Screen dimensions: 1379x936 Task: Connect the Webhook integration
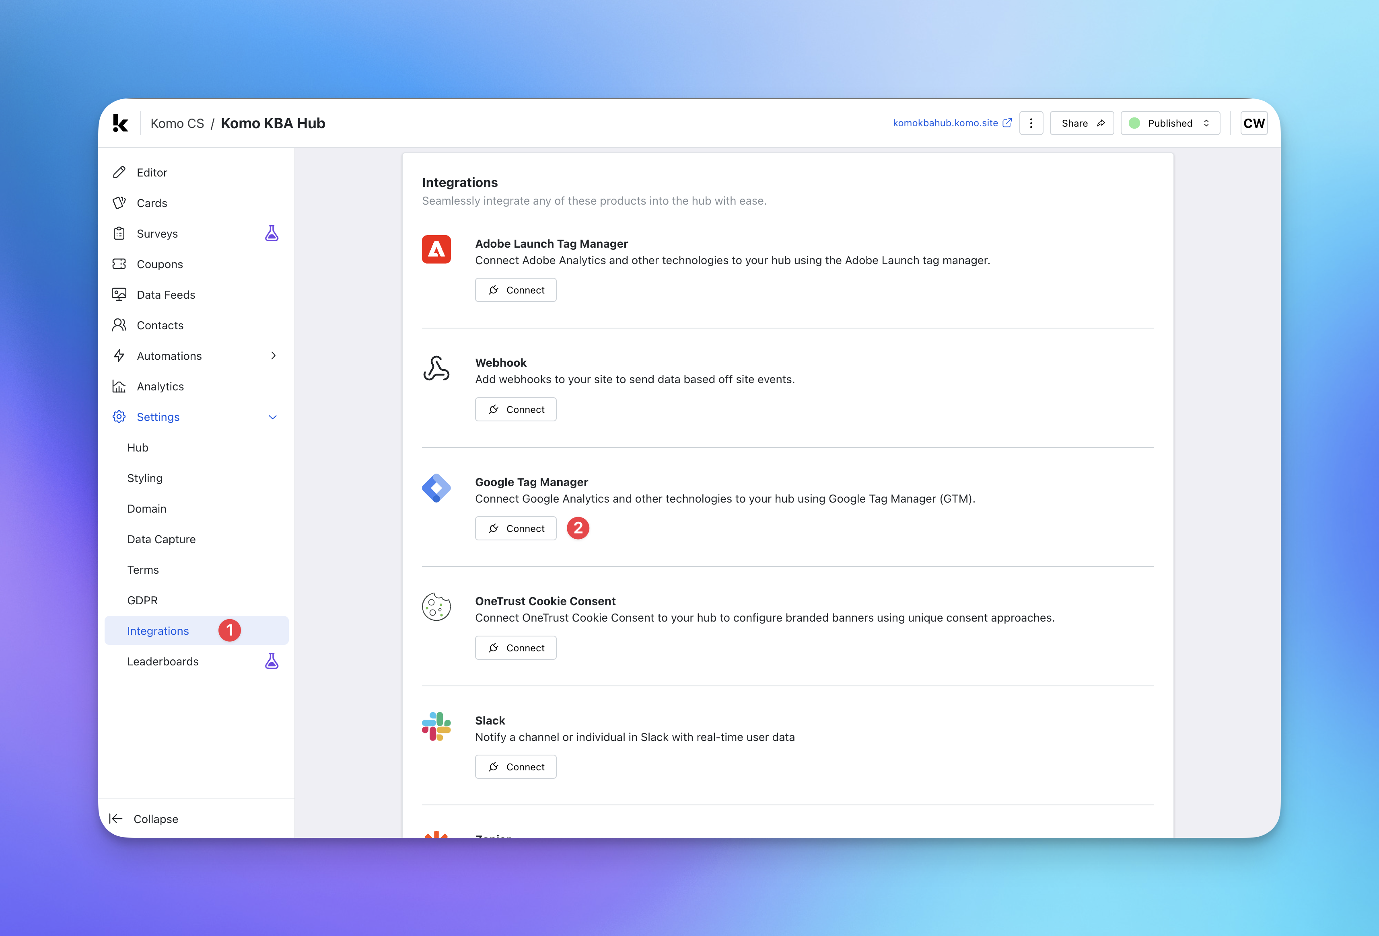[516, 410]
